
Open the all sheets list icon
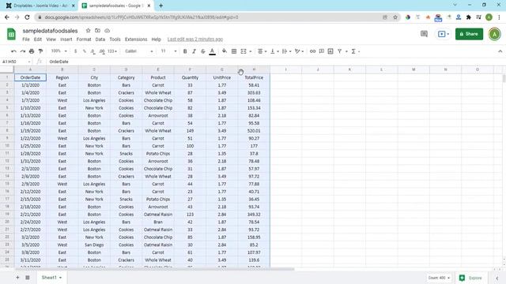pos(28,277)
